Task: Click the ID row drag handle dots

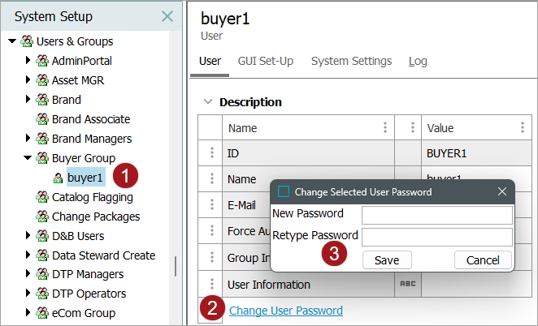Action: coord(211,153)
